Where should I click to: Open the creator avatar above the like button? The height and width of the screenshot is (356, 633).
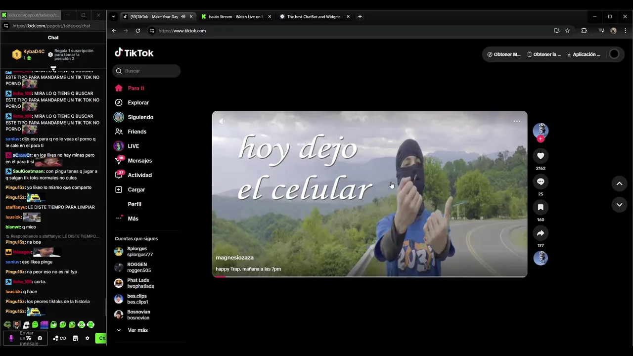point(541,130)
